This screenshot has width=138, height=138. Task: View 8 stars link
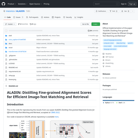tap(106, 60)
